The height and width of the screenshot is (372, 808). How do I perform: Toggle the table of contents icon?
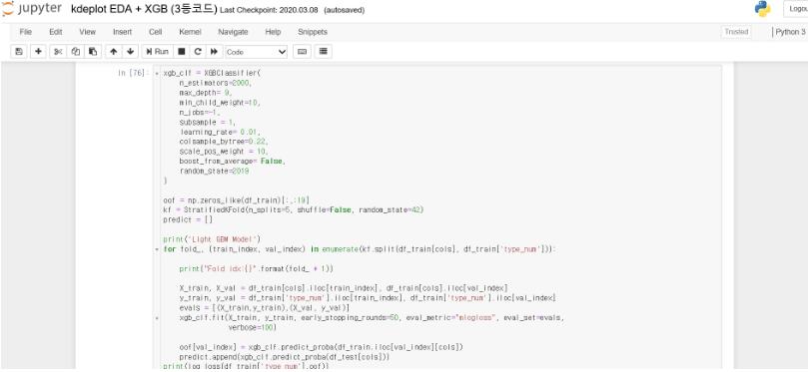323,52
